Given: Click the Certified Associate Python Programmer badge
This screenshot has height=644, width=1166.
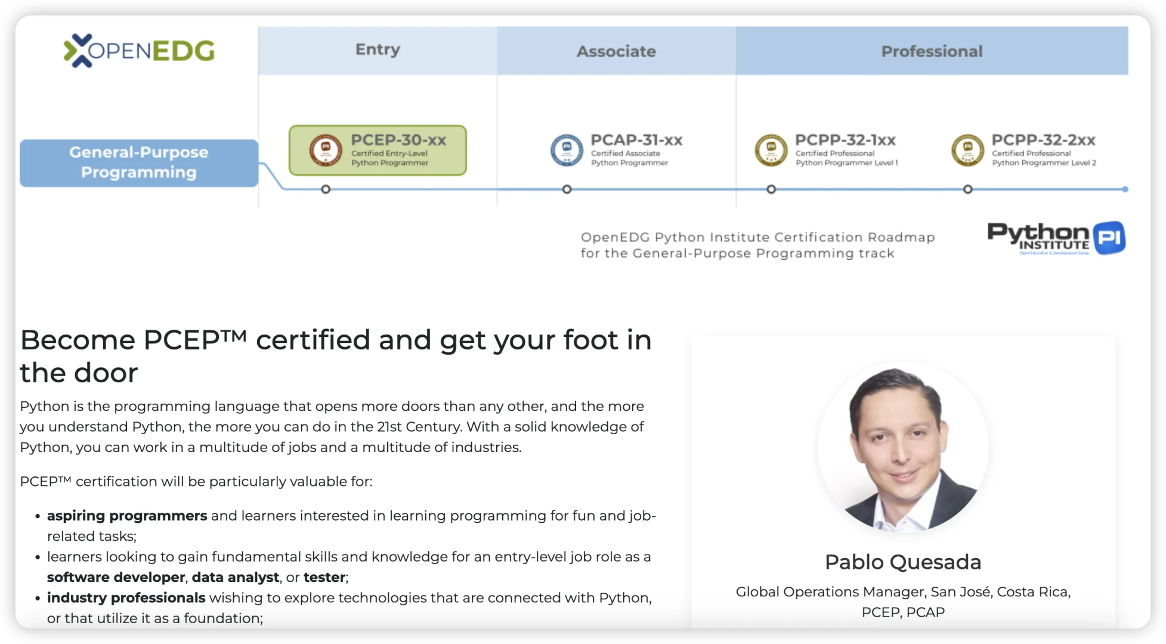Looking at the screenshot, I should click(565, 150).
